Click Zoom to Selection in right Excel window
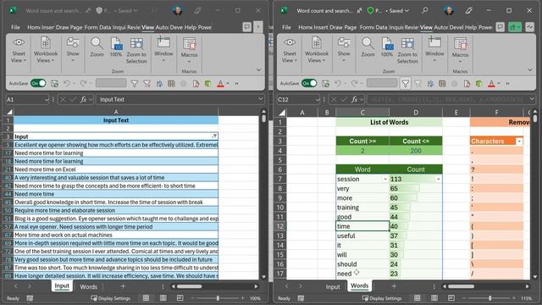This screenshot has width=542, height=305. (407, 51)
